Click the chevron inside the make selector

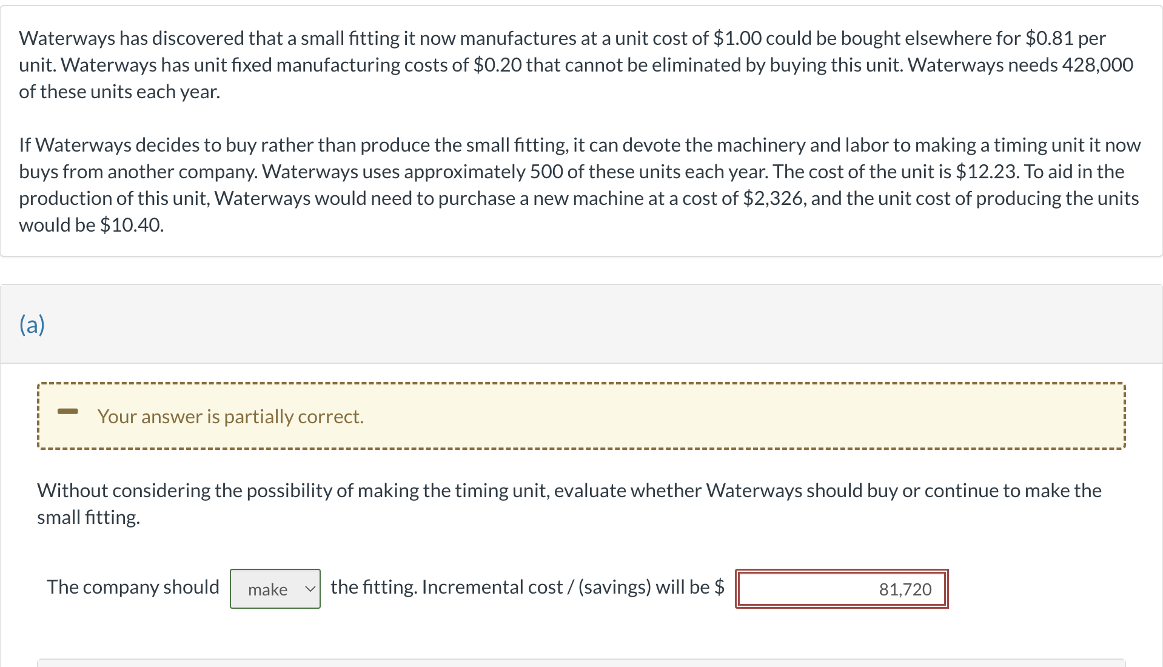click(309, 588)
